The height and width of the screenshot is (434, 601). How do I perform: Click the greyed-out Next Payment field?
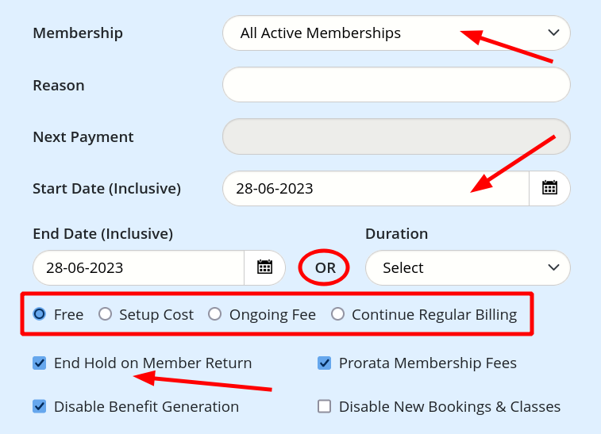coord(396,136)
